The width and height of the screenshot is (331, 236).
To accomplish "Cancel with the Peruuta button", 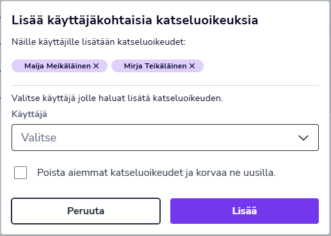I will point(86,211).
